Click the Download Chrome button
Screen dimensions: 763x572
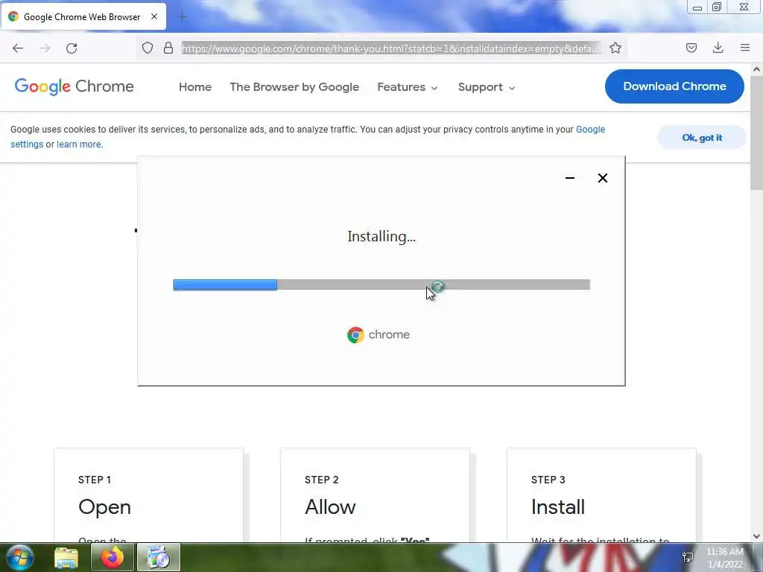[x=674, y=86]
